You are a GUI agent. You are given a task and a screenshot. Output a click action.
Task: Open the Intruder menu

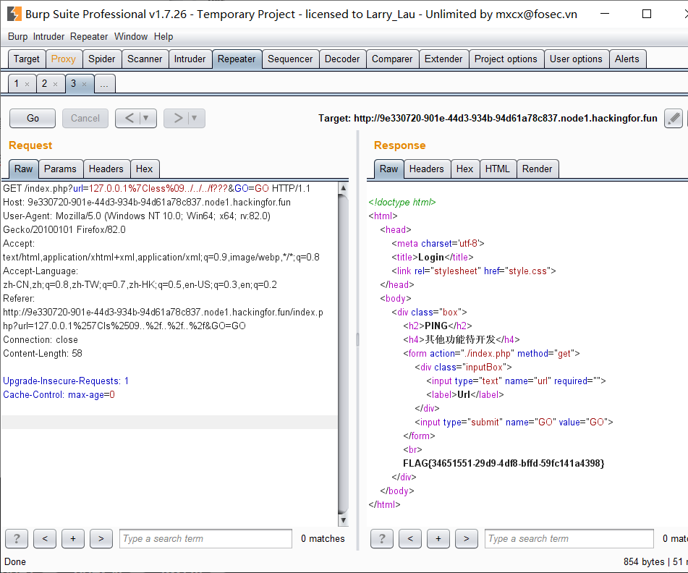click(48, 36)
